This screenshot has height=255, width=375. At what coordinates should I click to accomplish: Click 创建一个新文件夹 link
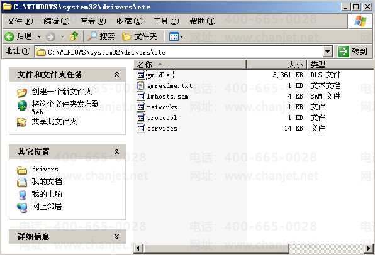tap(62, 92)
